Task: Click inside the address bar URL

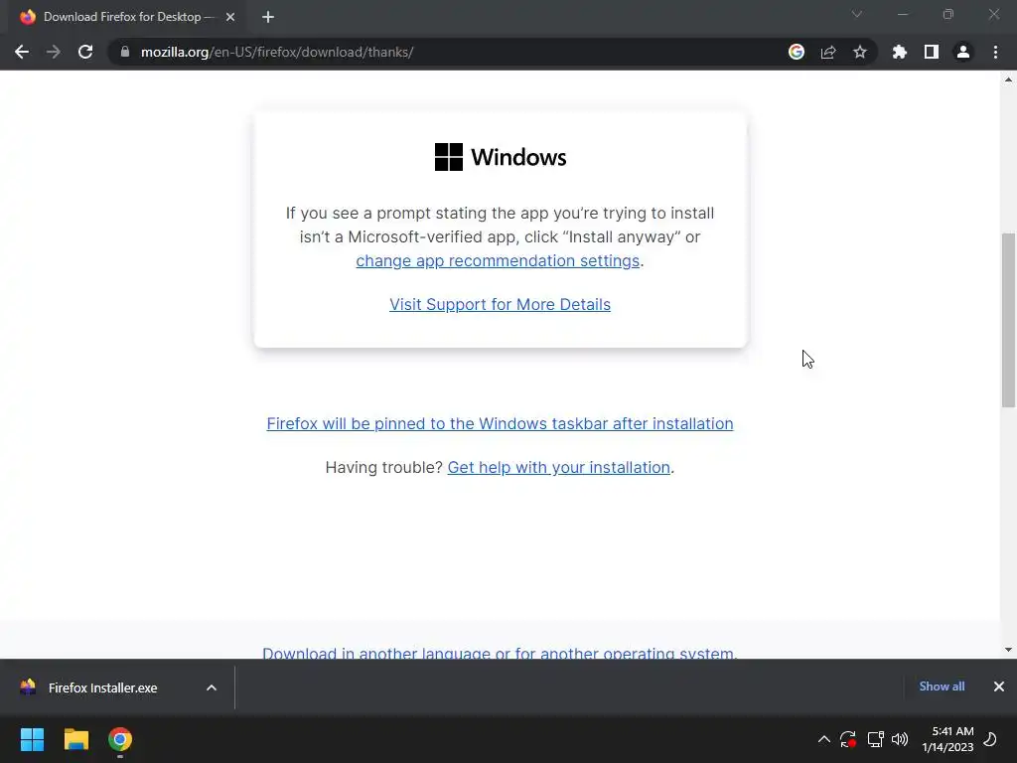Action: (277, 52)
